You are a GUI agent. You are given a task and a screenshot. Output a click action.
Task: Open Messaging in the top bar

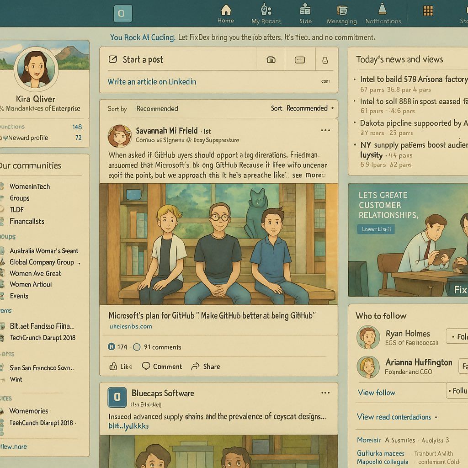click(x=342, y=14)
